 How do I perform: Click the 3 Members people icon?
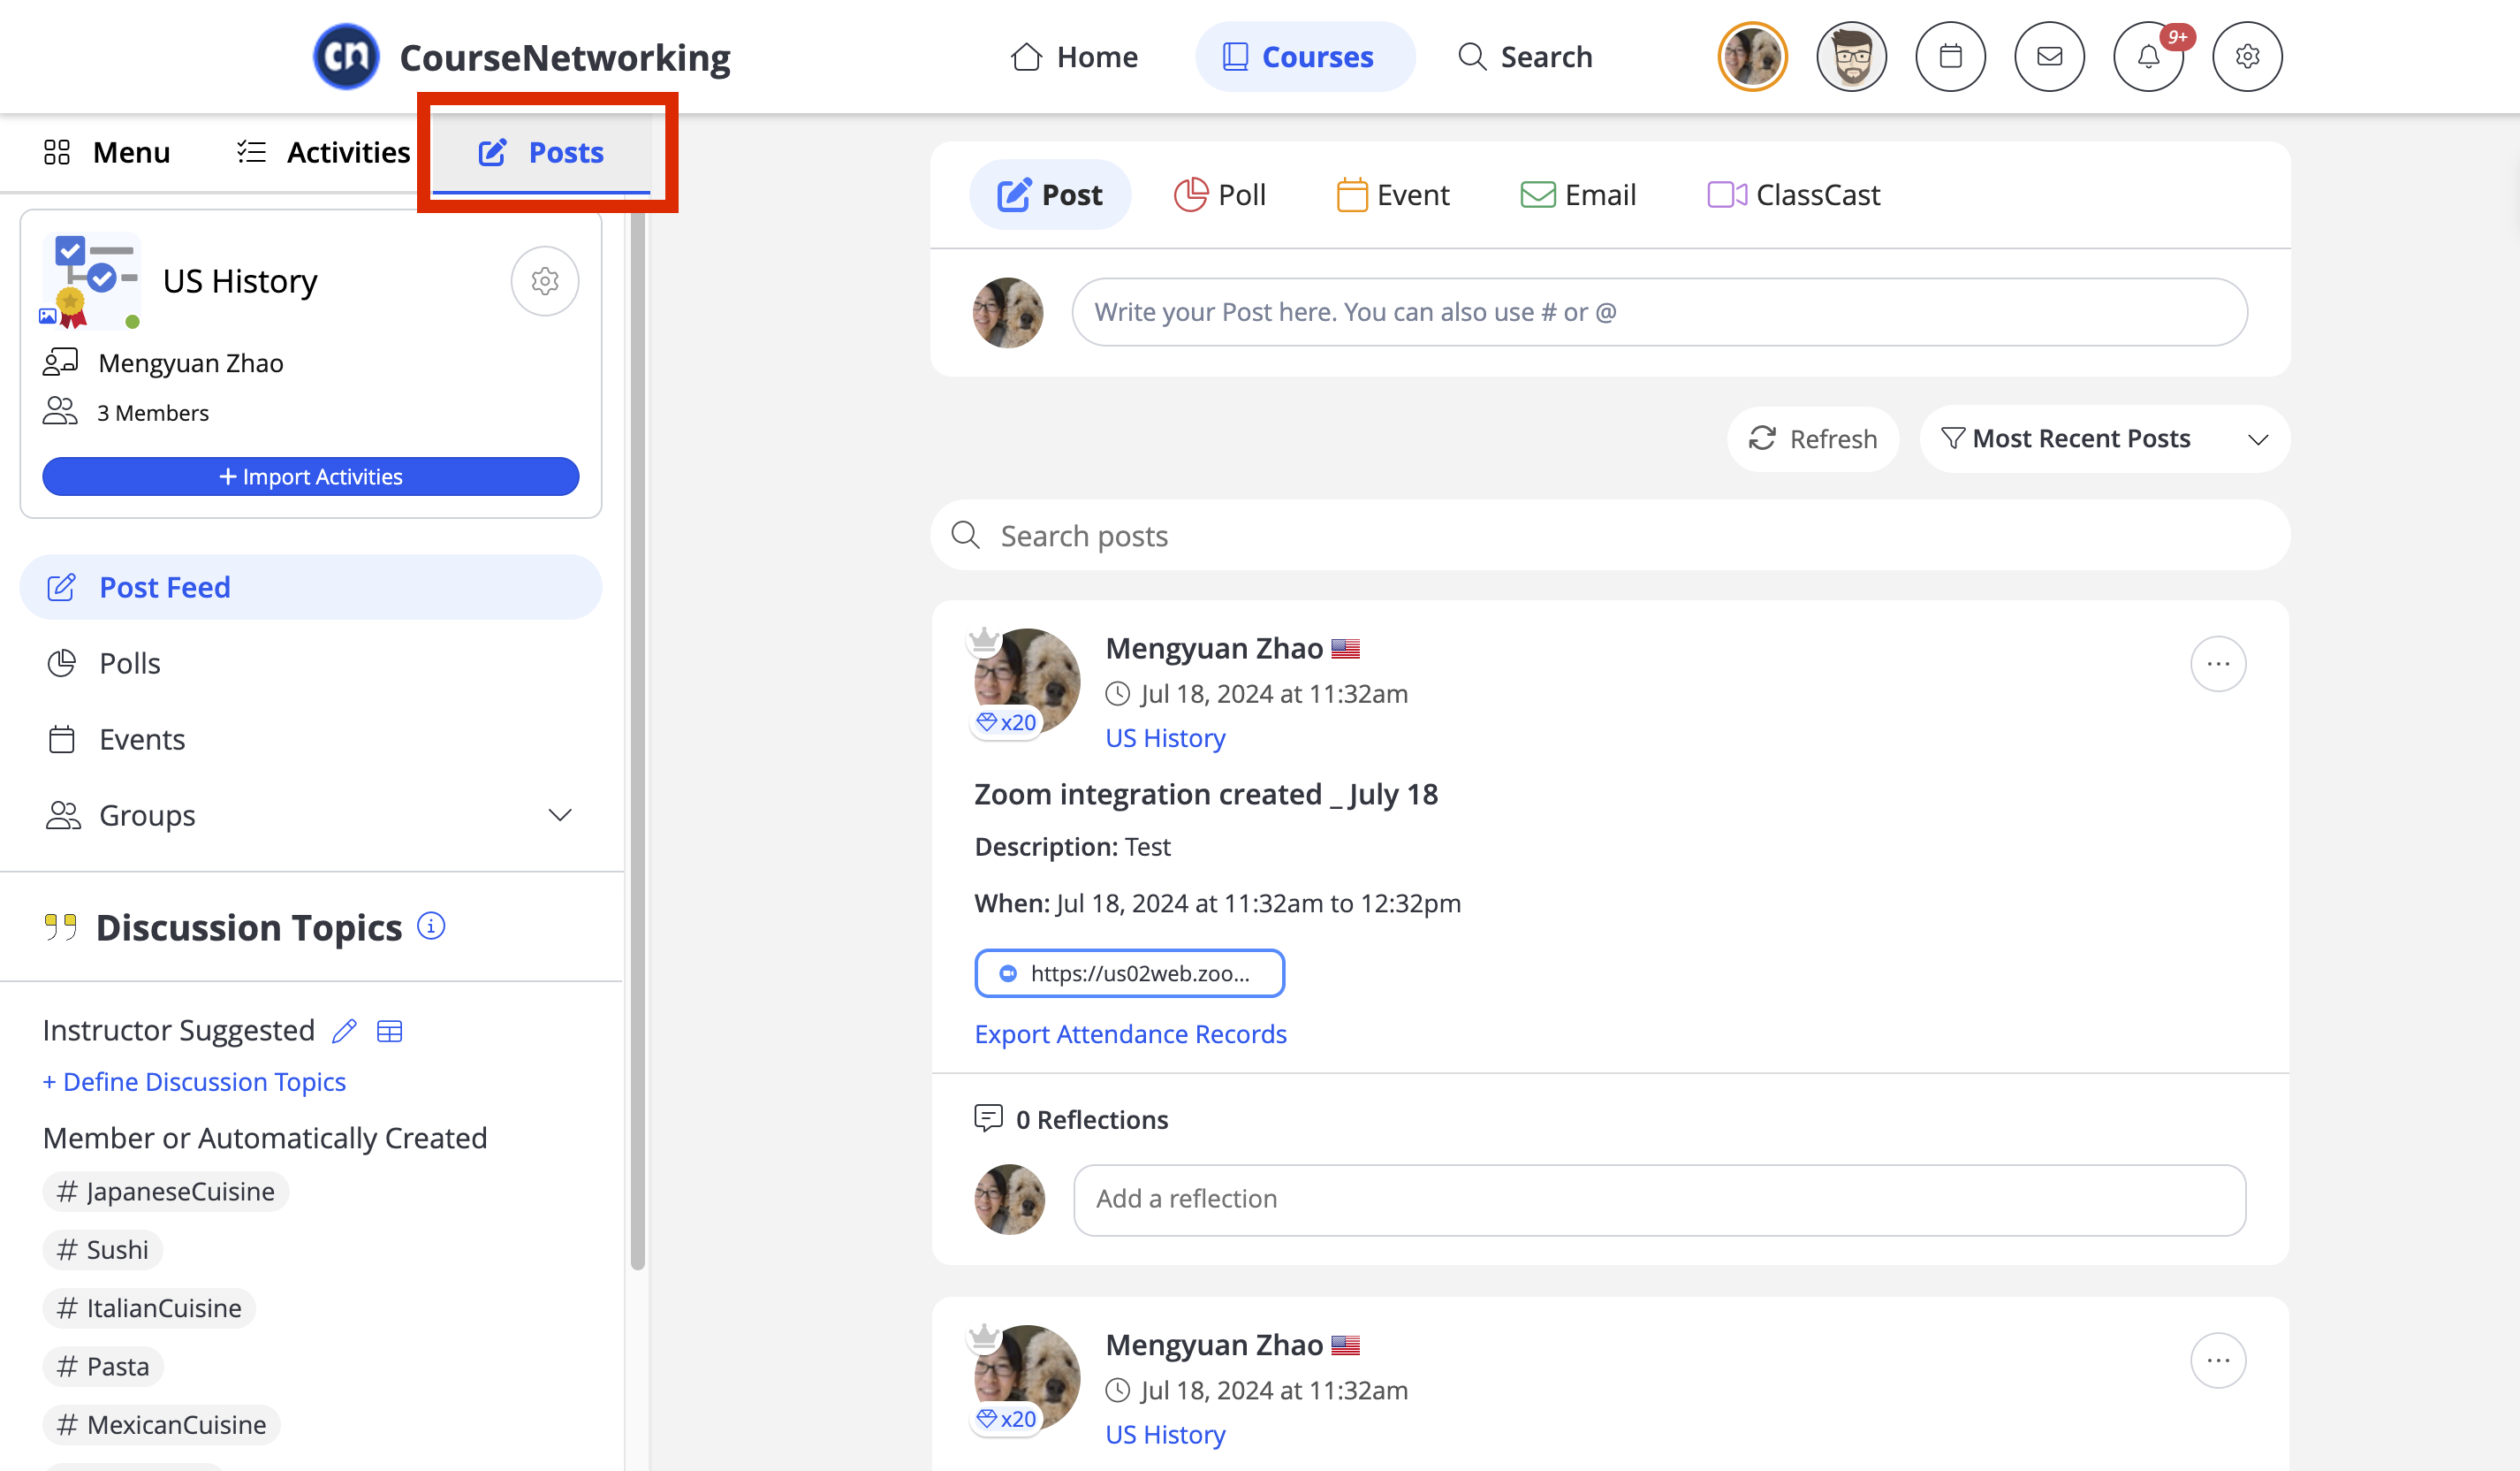60,411
